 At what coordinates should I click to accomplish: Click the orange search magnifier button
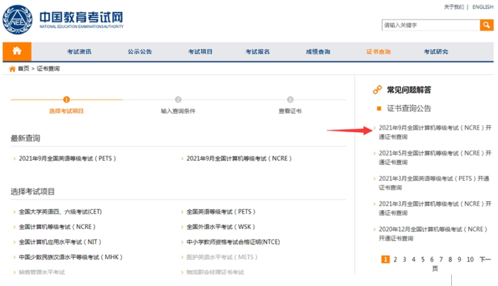click(486, 25)
